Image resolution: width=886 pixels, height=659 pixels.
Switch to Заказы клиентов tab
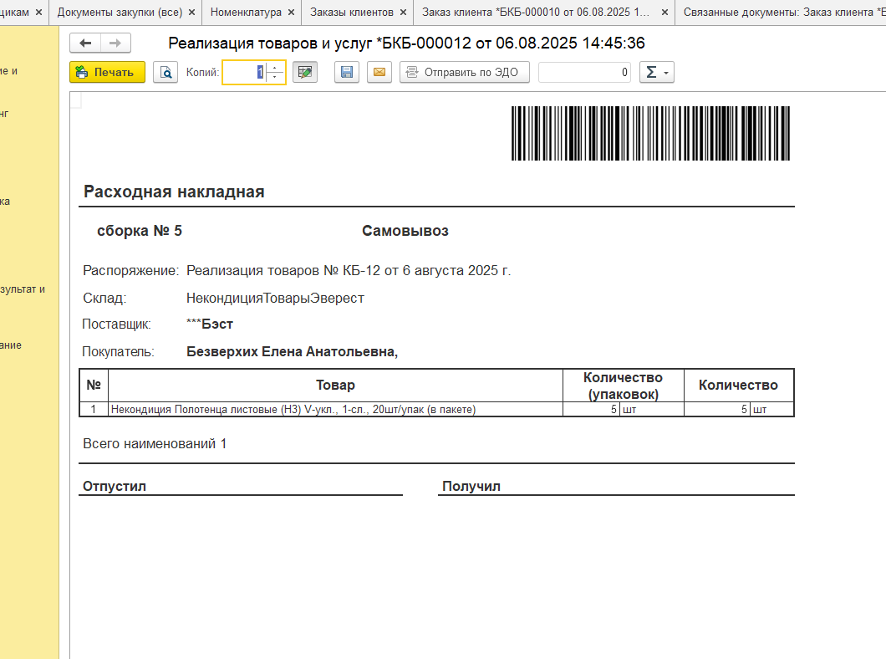tap(351, 13)
